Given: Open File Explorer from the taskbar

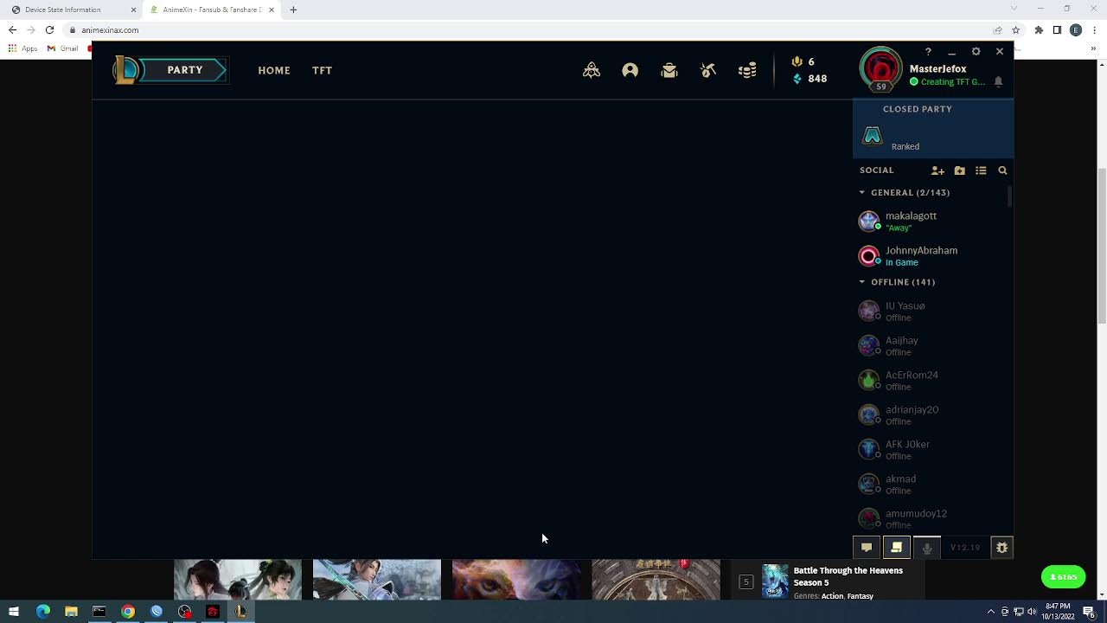Looking at the screenshot, I should [71, 612].
